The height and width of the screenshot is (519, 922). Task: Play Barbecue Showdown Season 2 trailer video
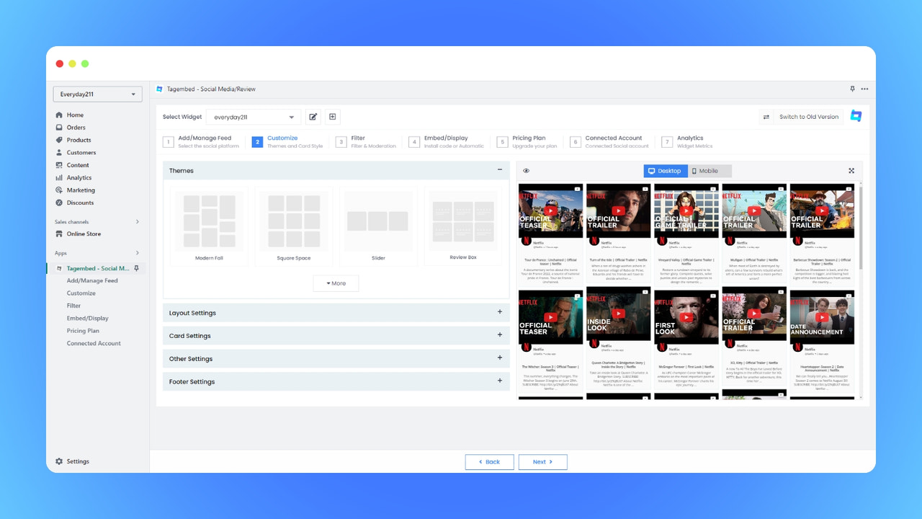(x=822, y=211)
